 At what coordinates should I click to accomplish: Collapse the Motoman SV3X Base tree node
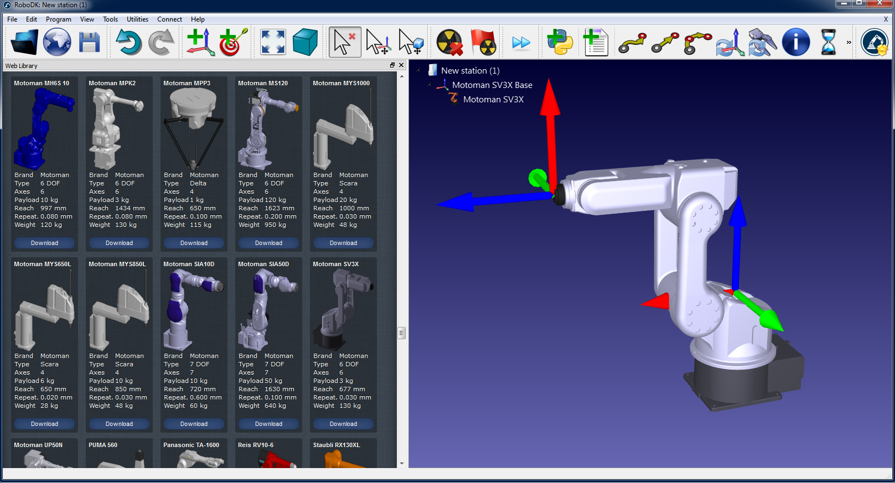pos(429,85)
